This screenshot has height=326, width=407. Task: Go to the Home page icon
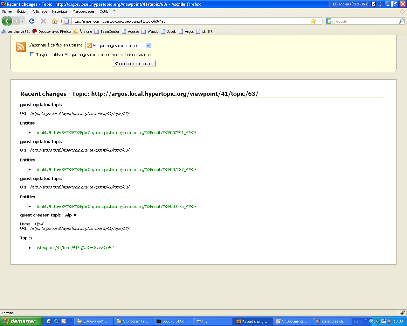point(55,21)
